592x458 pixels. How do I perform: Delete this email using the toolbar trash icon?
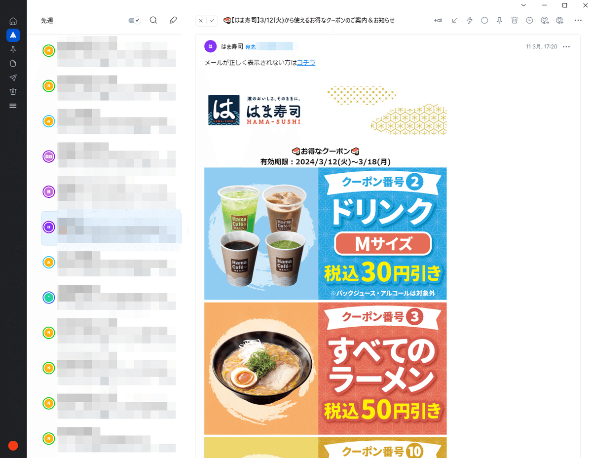(515, 20)
